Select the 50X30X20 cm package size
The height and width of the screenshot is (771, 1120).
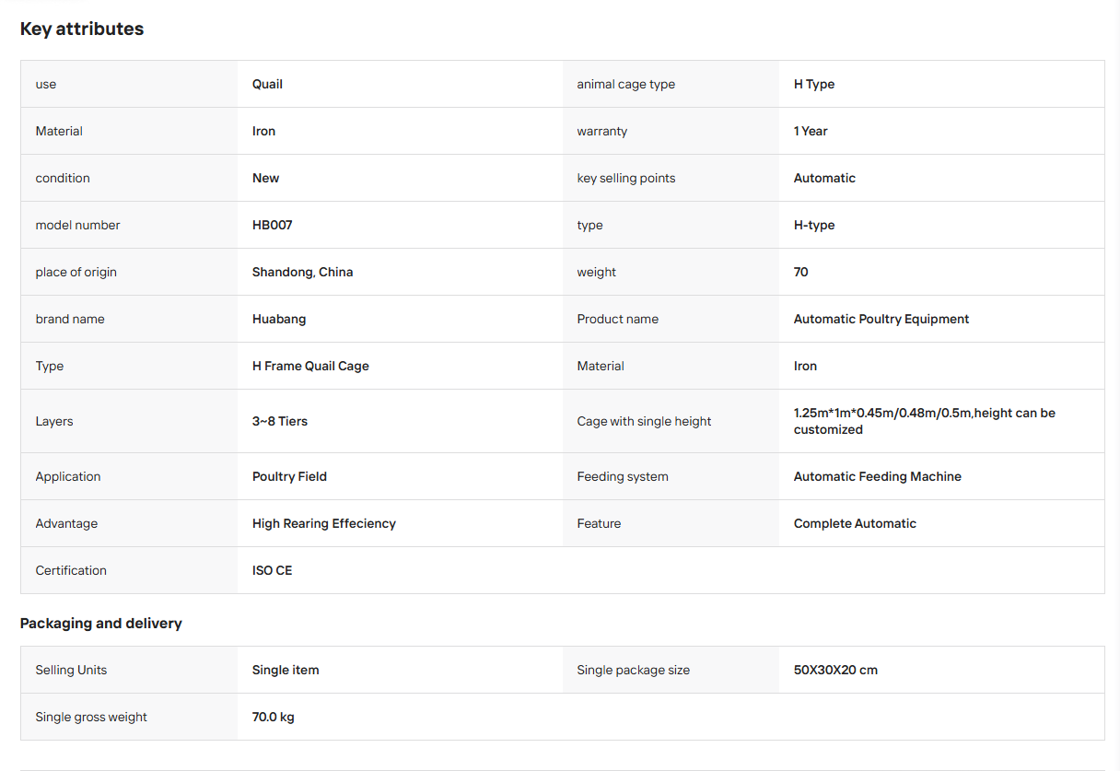[835, 670]
